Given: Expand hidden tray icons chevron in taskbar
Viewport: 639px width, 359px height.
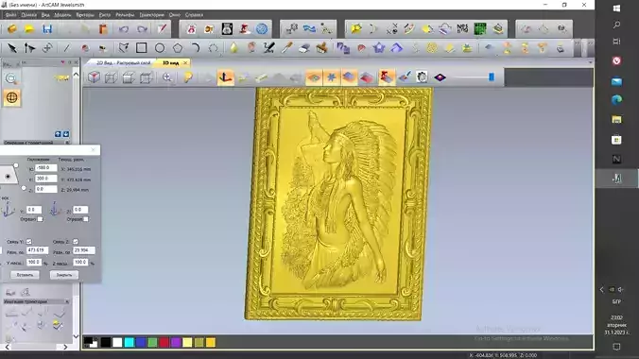Looking at the screenshot, I should tap(602, 289).
